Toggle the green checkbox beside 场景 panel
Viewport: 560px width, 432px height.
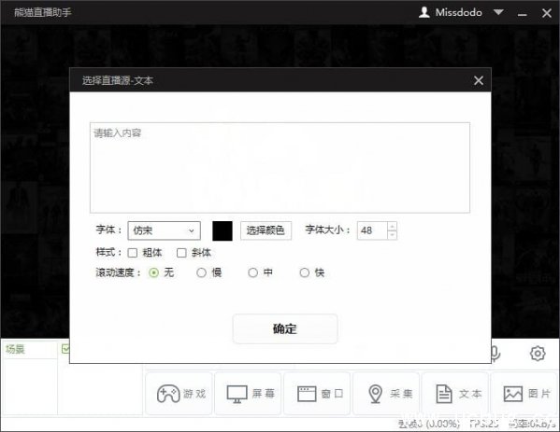(65, 349)
